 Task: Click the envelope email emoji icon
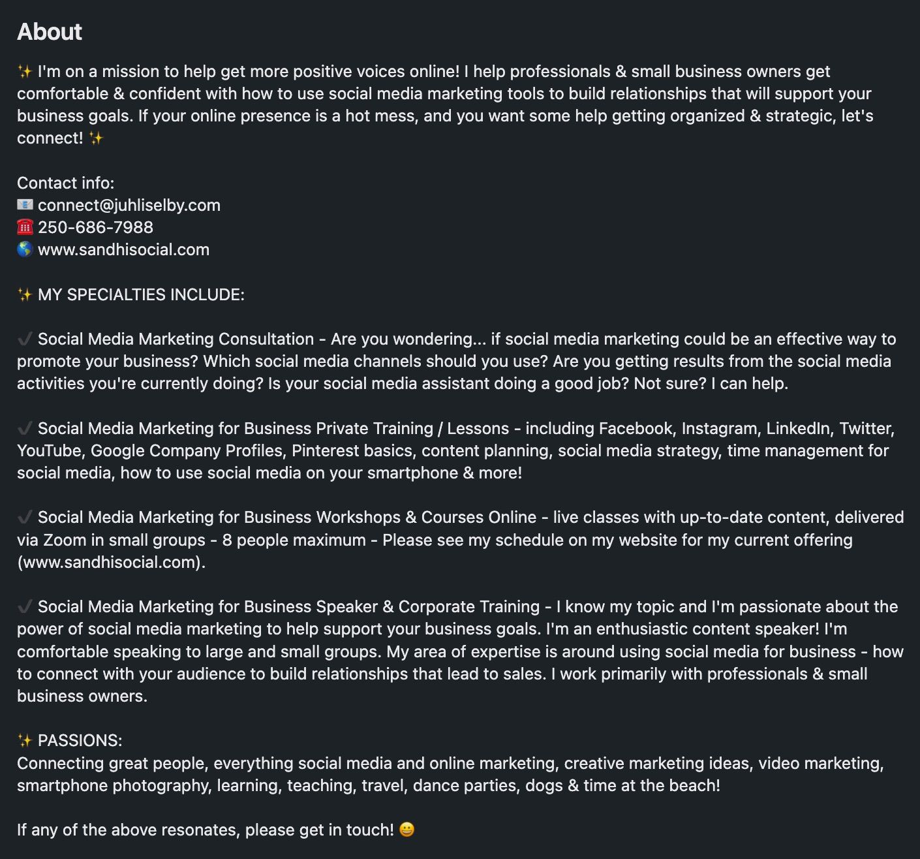pyautogui.click(x=25, y=205)
